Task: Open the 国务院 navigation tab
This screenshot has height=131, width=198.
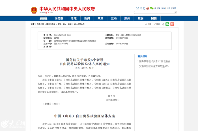Action: (x=59, y=18)
